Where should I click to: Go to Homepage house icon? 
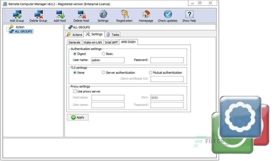pyautogui.click(x=146, y=14)
